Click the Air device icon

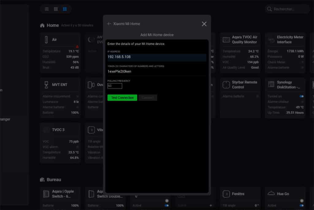[x=46, y=40]
